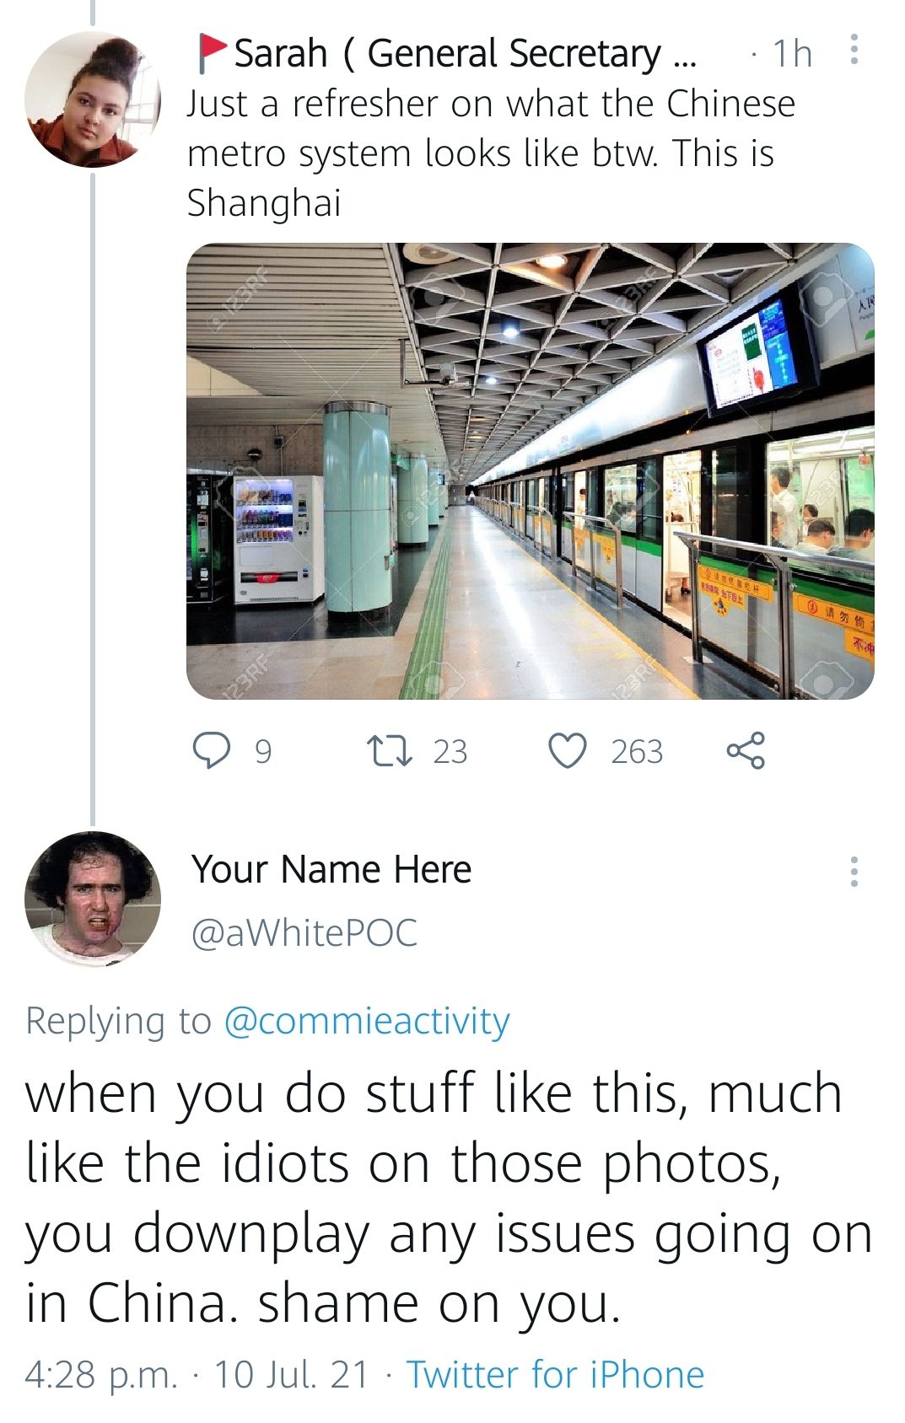Click Sarah (General Secretary) display name
Image resolution: width=905 pixels, height=1423 pixels.
(x=465, y=54)
